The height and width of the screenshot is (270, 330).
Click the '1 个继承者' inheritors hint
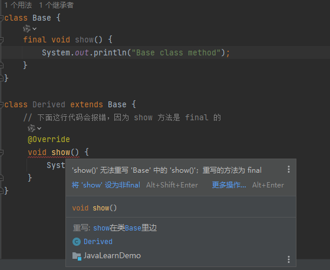click(x=57, y=5)
